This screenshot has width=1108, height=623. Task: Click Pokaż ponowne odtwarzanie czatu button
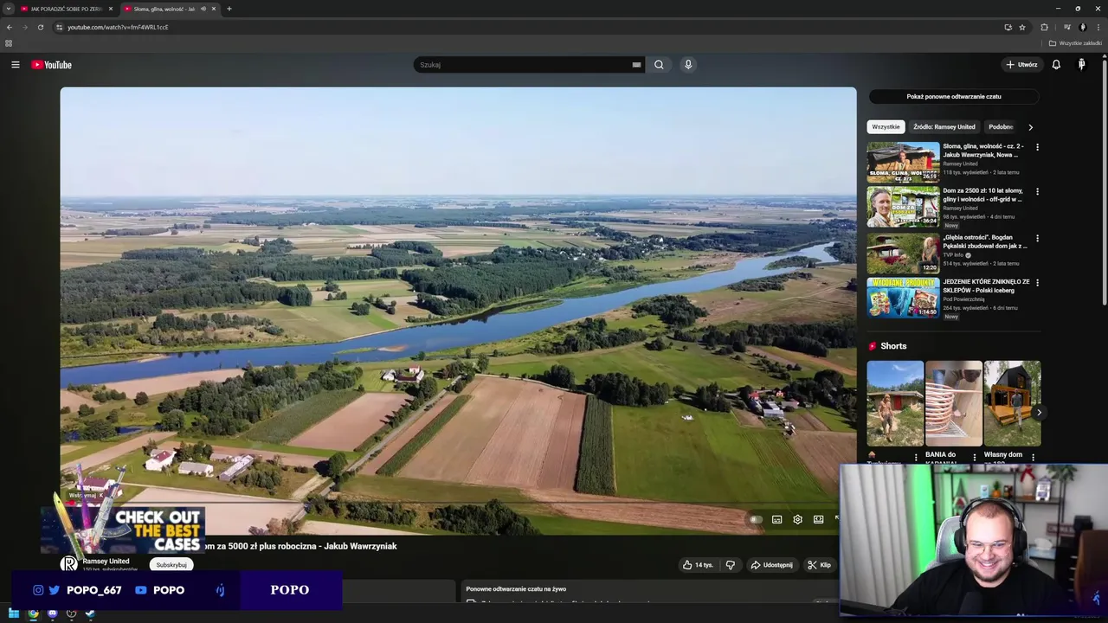click(x=954, y=97)
